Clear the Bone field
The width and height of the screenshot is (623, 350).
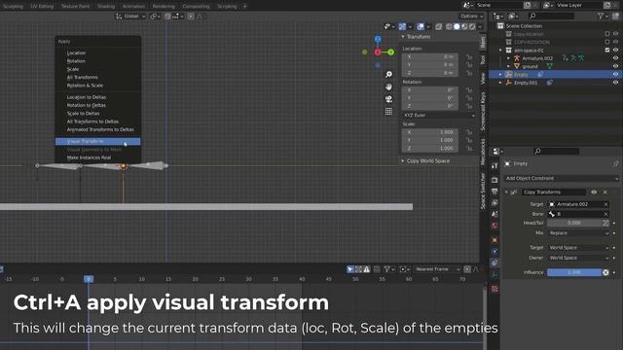click(605, 214)
